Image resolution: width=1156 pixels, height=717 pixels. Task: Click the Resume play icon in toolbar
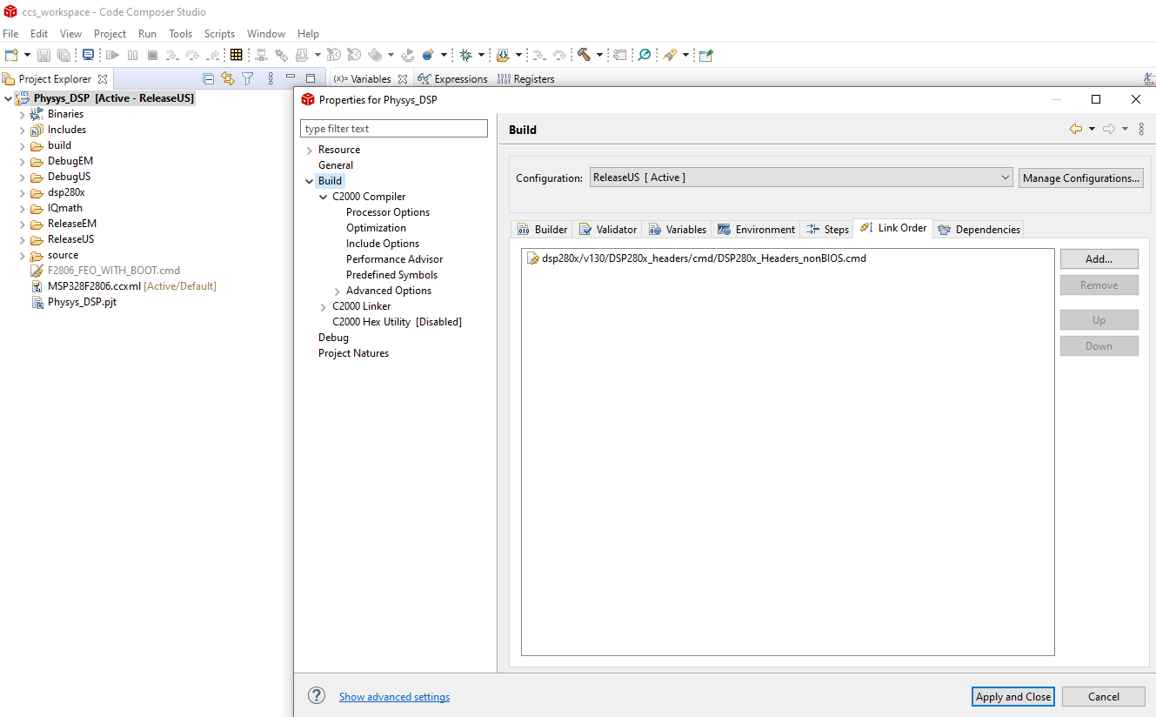pyautogui.click(x=112, y=55)
